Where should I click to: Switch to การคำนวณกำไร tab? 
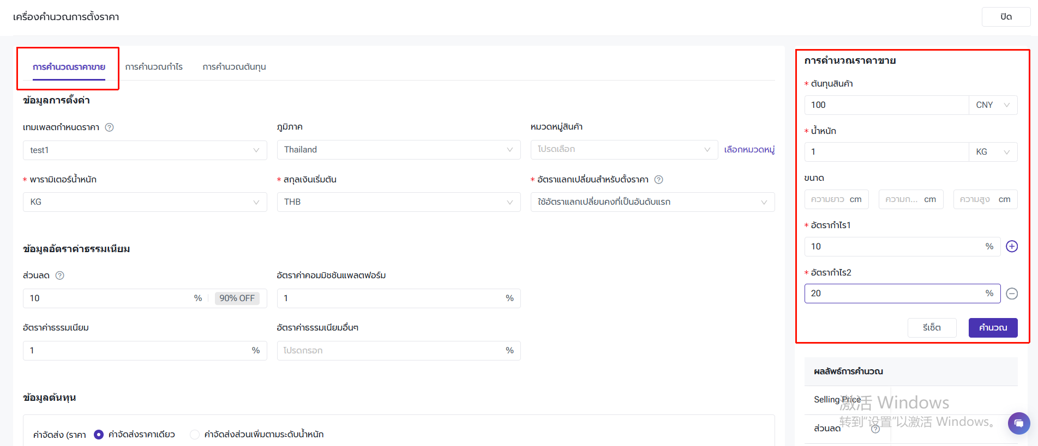click(x=154, y=67)
